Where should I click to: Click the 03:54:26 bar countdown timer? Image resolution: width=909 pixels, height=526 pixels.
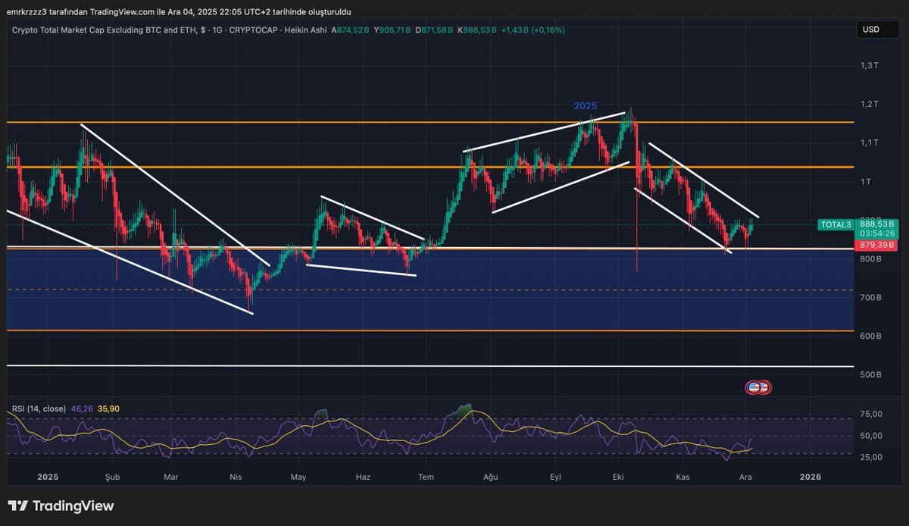click(877, 234)
